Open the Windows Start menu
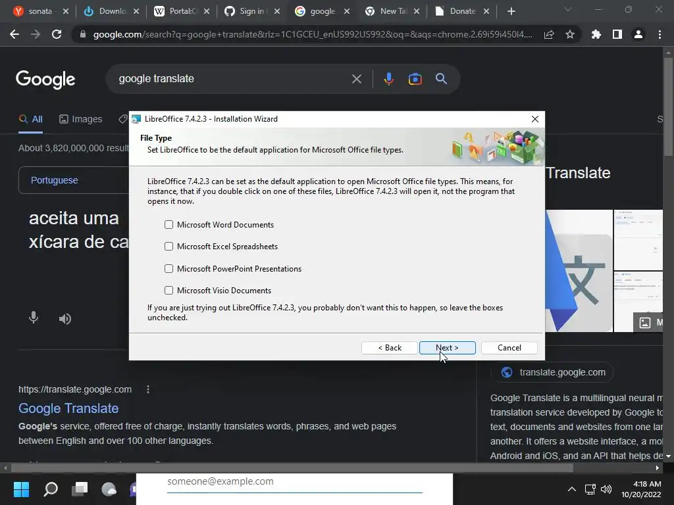The width and height of the screenshot is (674, 505). click(x=21, y=489)
